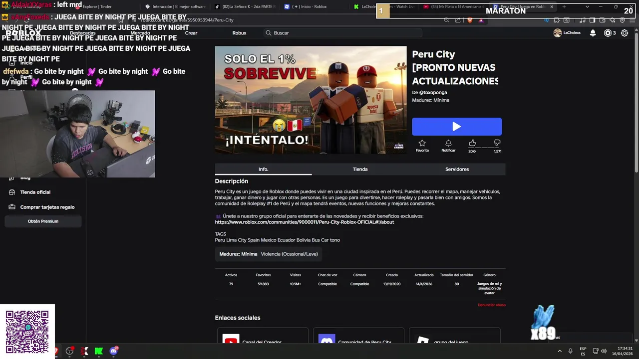Screen dimensions: 639x359
Task: Switch to the Tienda tab
Action: coord(360,169)
